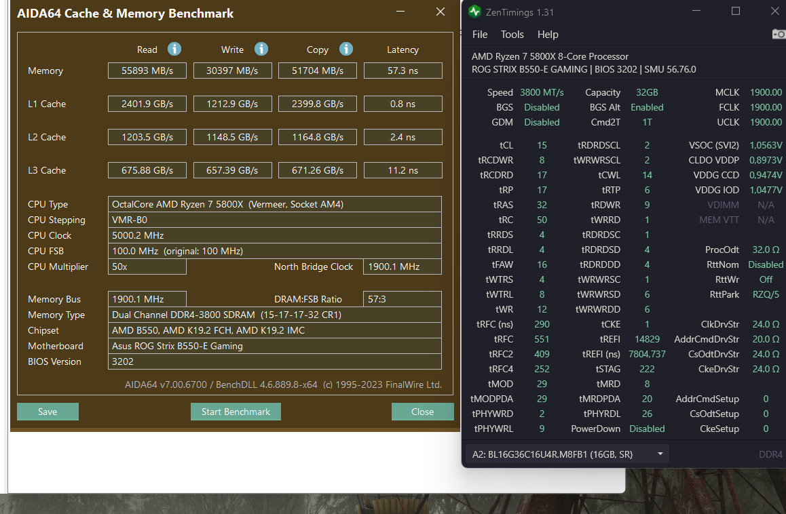Image resolution: width=786 pixels, height=514 pixels.
Task: Select L3 Cache Write value 657.39 GB/s
Action: point(232,170)
